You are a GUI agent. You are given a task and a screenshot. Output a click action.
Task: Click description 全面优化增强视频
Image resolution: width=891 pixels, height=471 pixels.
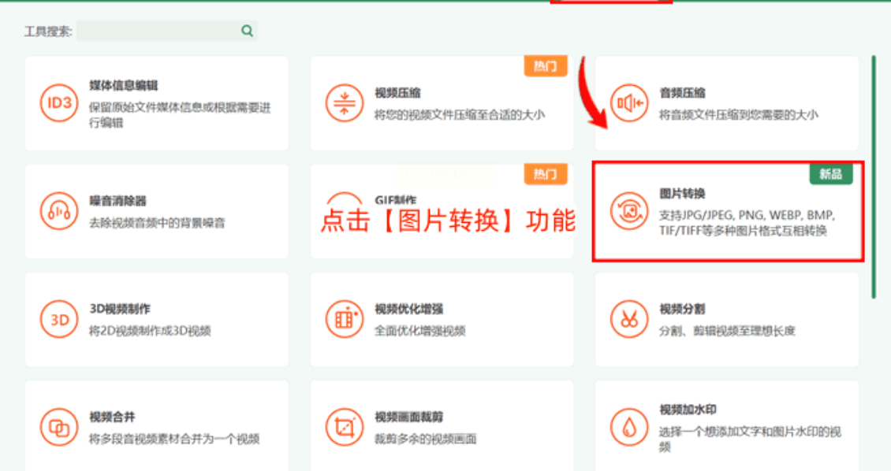[x=420, y=331]
